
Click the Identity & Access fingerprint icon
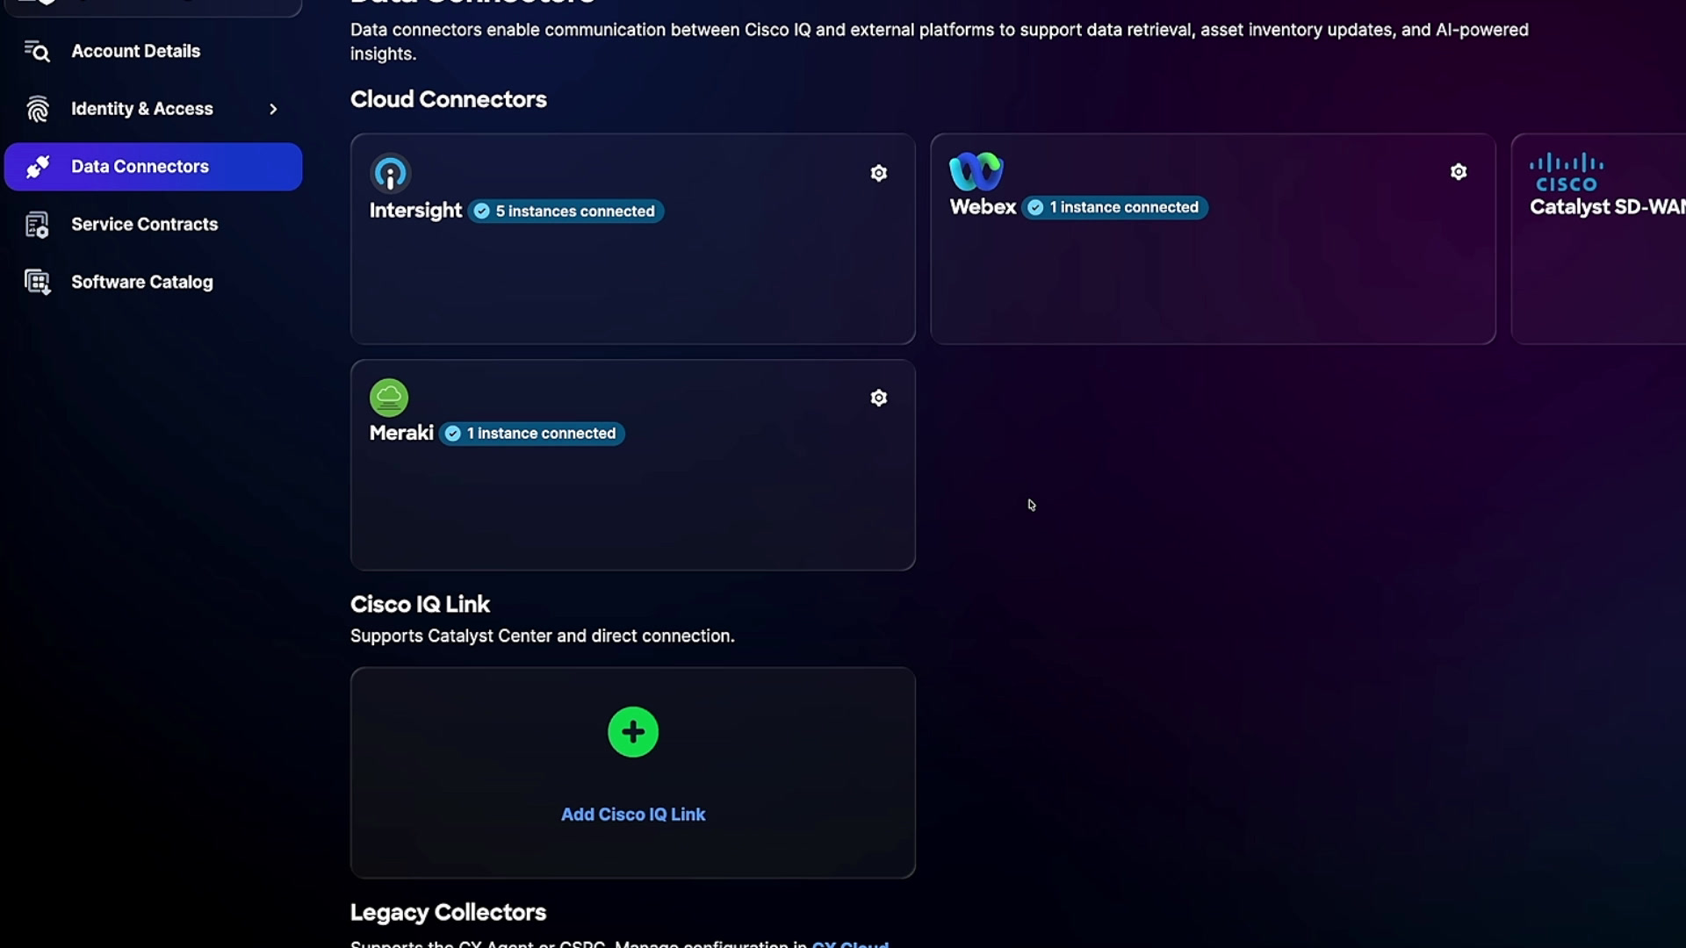(37, 109)
